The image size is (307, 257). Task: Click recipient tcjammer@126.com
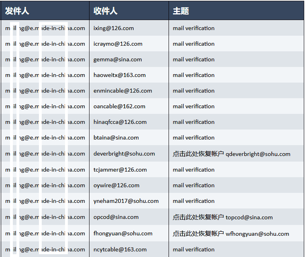tap(120, 170)
